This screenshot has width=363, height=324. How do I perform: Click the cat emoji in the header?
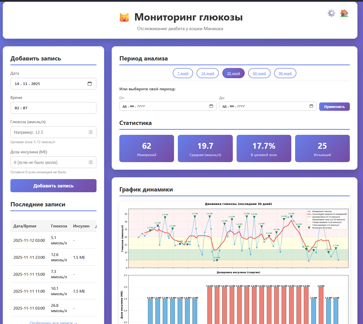click(x=124, y=17)
